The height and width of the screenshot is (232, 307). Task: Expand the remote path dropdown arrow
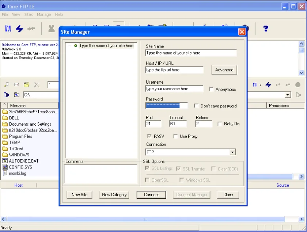[287, 95]
